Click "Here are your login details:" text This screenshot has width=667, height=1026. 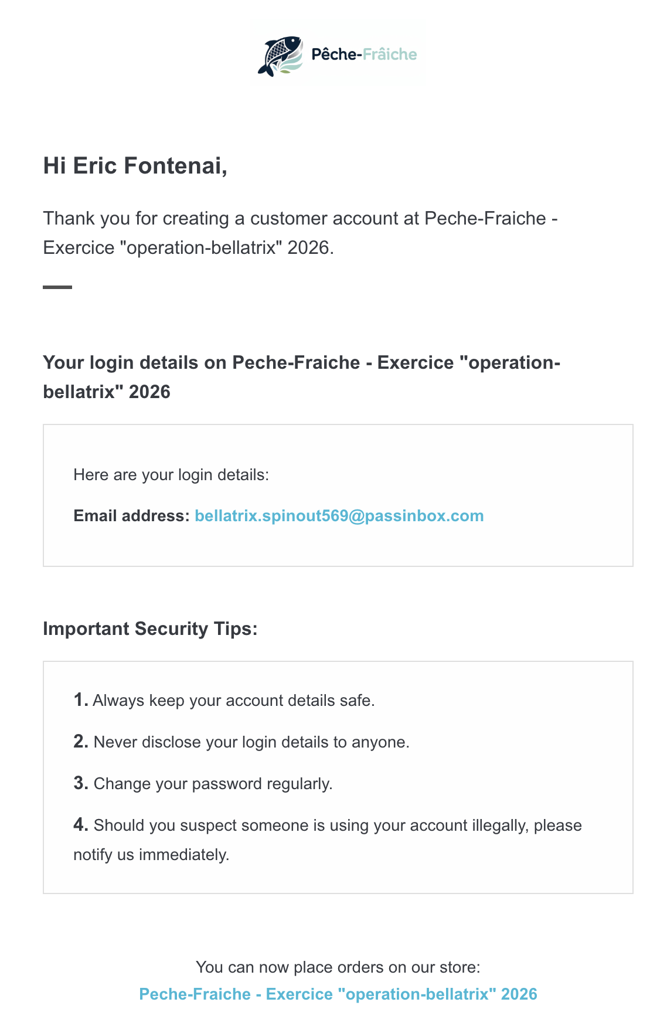point(171,475)
